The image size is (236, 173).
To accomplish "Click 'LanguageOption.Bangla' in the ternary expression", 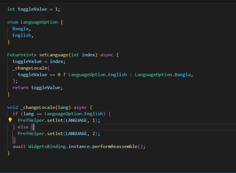I will 163,75.
